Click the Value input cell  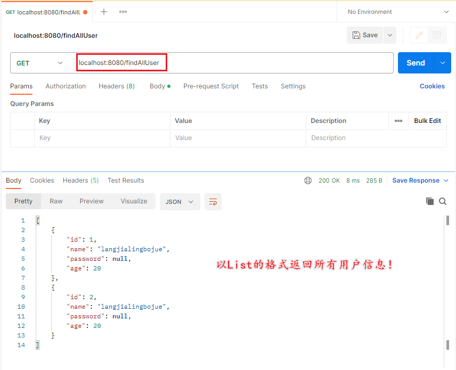point(238,138)
